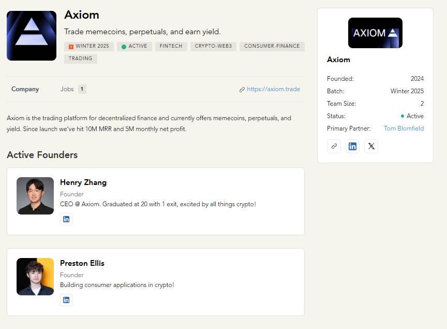The height and width of the screenshot is (329, 447).
Task: Click the Founder role label under Preston Ellis
Action: tap(72, 275)
